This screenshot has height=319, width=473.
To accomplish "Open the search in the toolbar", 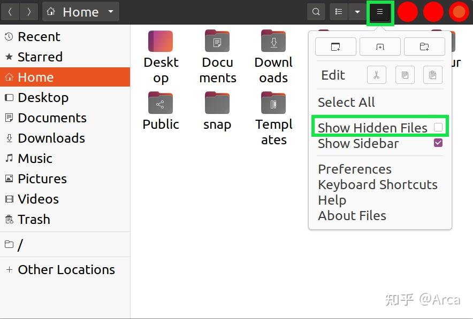I will click(x=316, y=11).
